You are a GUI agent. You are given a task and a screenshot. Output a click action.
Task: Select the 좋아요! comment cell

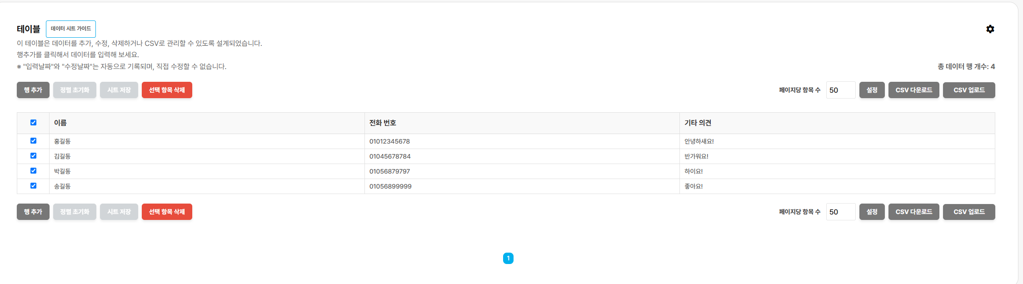coord(837,186)
